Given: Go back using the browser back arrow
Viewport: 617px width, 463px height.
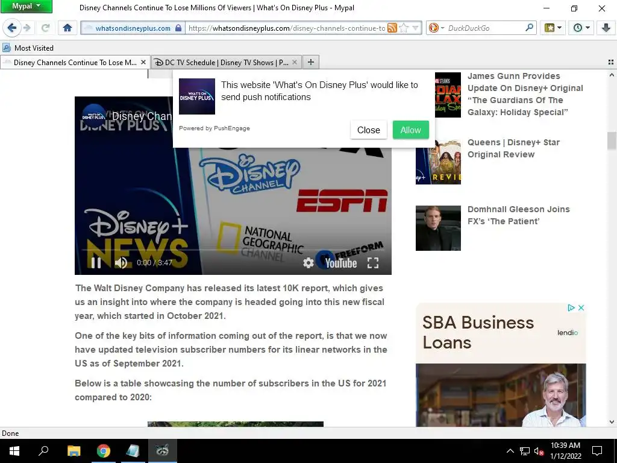Looking at the screenshot, I should coord(12,28).
